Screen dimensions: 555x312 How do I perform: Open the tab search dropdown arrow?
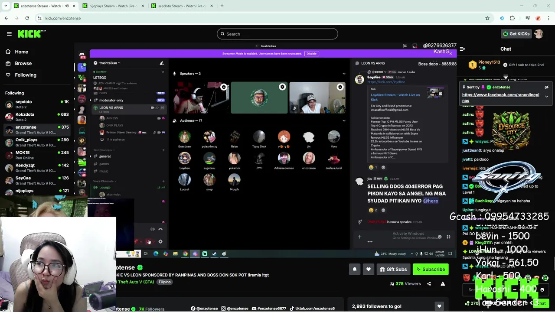click(6, 6)
